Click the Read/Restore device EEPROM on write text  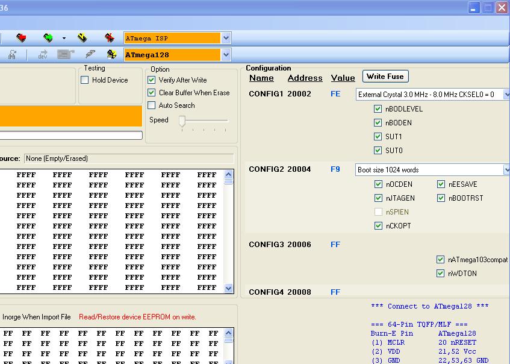click(x=137, y=317)
